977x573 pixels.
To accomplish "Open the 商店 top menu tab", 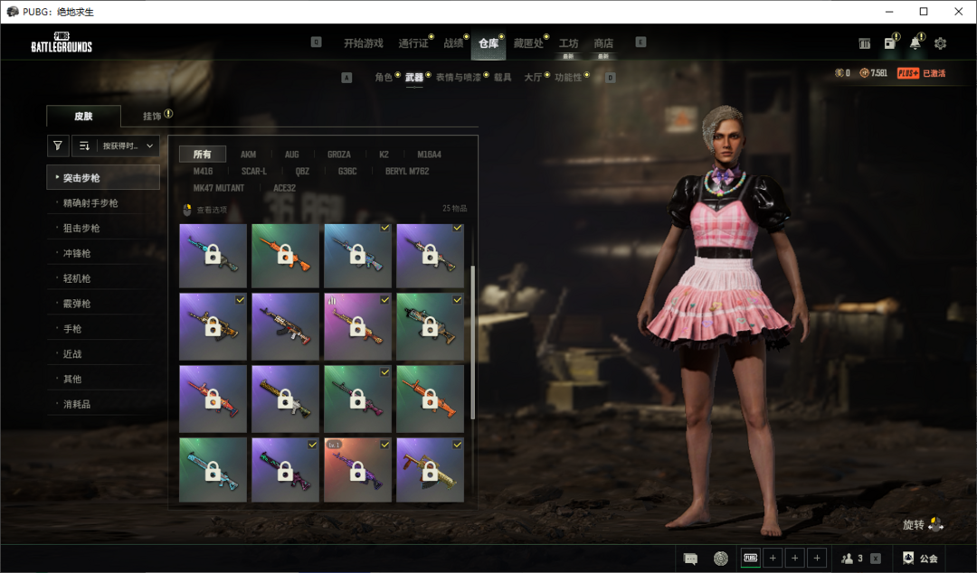I will (603, 43).
